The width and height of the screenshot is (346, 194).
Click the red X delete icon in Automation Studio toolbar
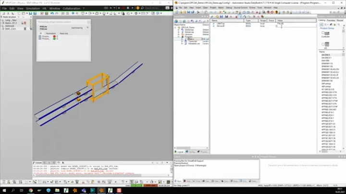pos(220,12)
